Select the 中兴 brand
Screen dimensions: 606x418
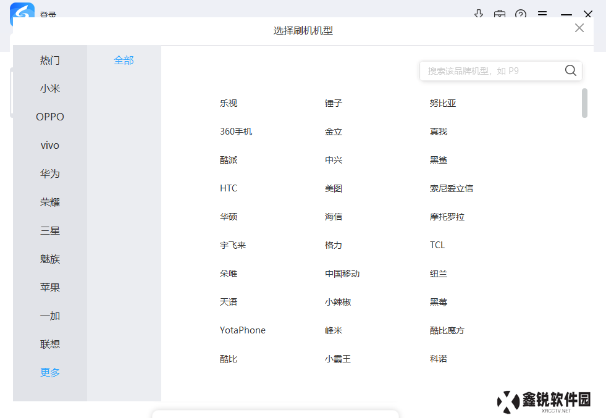[333, 160]
